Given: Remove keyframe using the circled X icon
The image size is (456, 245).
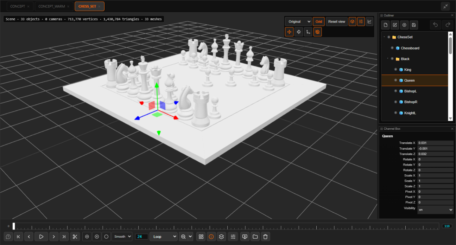Looking at the screenshot, I should 97,237.
